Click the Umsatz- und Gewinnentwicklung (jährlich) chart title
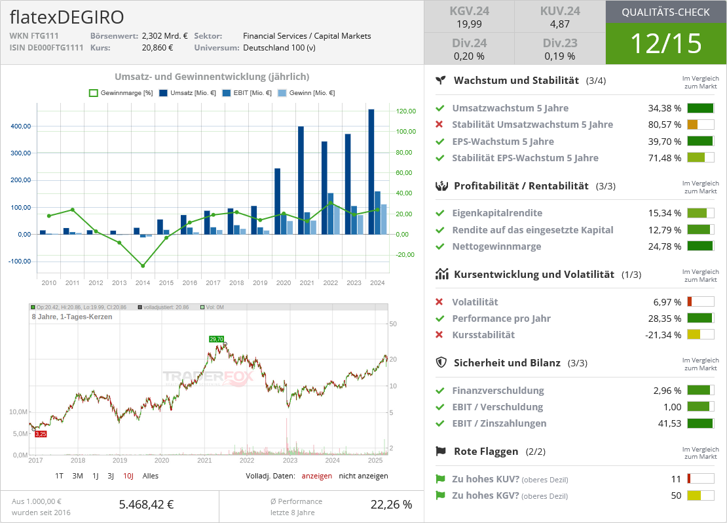The width and height of the screenshot is (727, 523). click(x=212, y=77)
